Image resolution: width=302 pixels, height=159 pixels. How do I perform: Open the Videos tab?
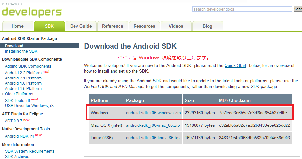coord(176,26)
